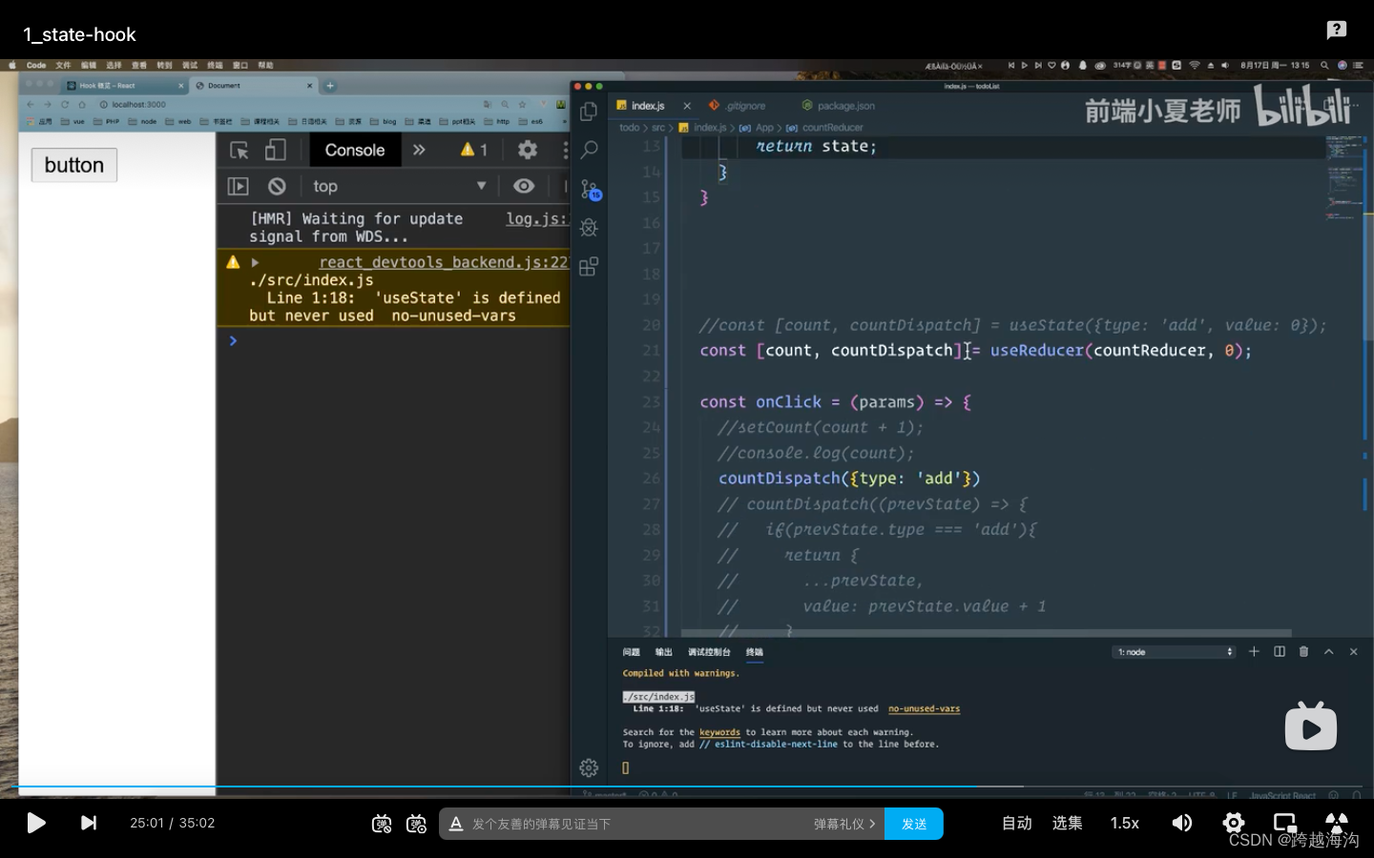The width and height of the screenshot is (1374, 858).
Task: Open the 调试控制台 debug console tab
Action: (x=709, y=652)
